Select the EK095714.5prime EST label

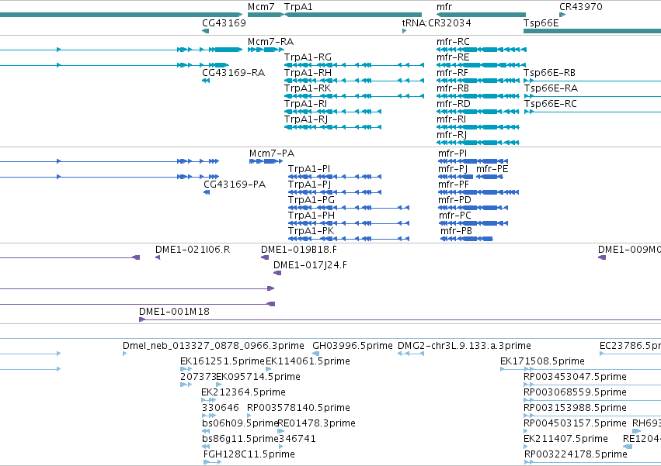(258, 377)
